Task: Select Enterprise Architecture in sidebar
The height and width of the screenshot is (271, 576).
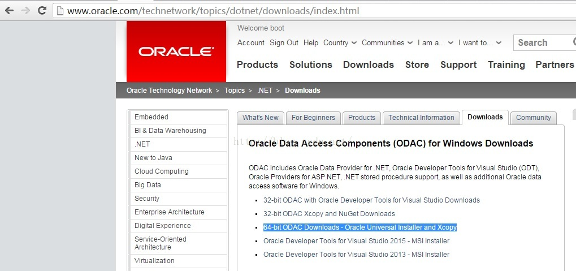Action: pyautogui.click(x=179, y=212)
